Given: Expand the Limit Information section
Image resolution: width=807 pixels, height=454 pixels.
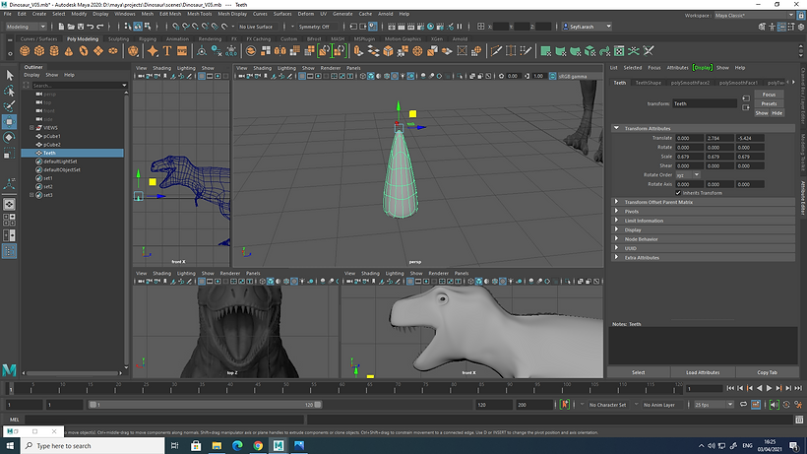Looking at the screenshot, I should point(617,221).
